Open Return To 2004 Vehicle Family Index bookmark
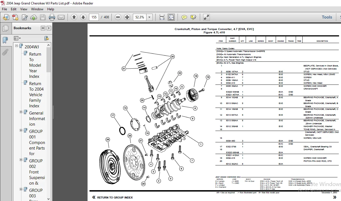The height and width of the screenshot is (201, 341). (36, 95)
